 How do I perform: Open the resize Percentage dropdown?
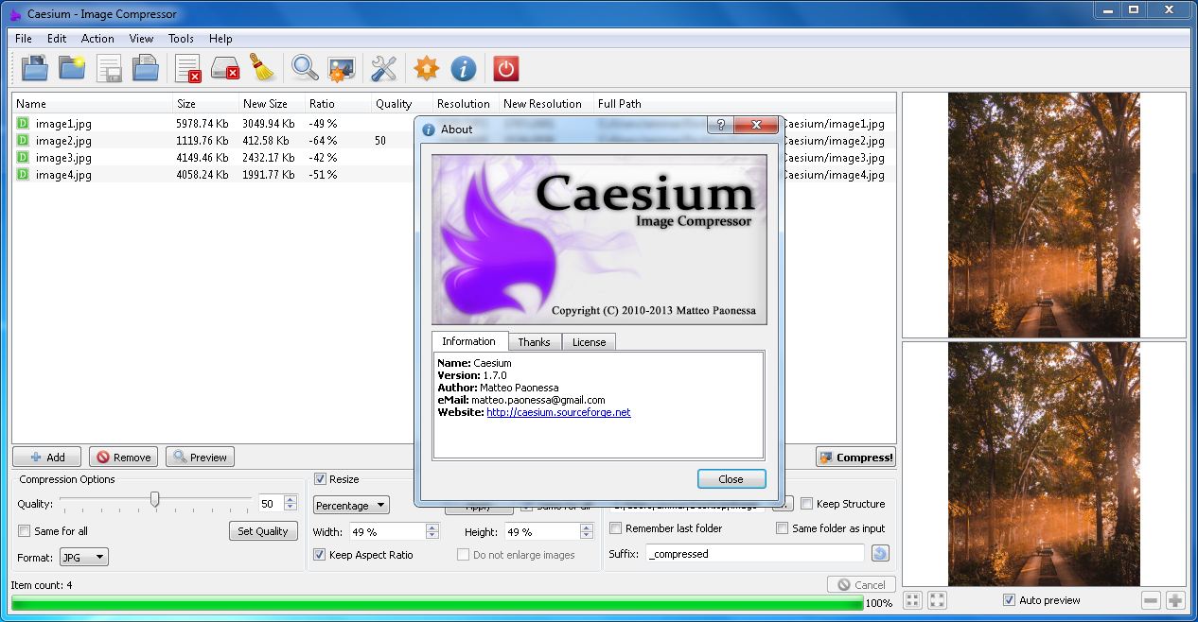pos(351,505)
